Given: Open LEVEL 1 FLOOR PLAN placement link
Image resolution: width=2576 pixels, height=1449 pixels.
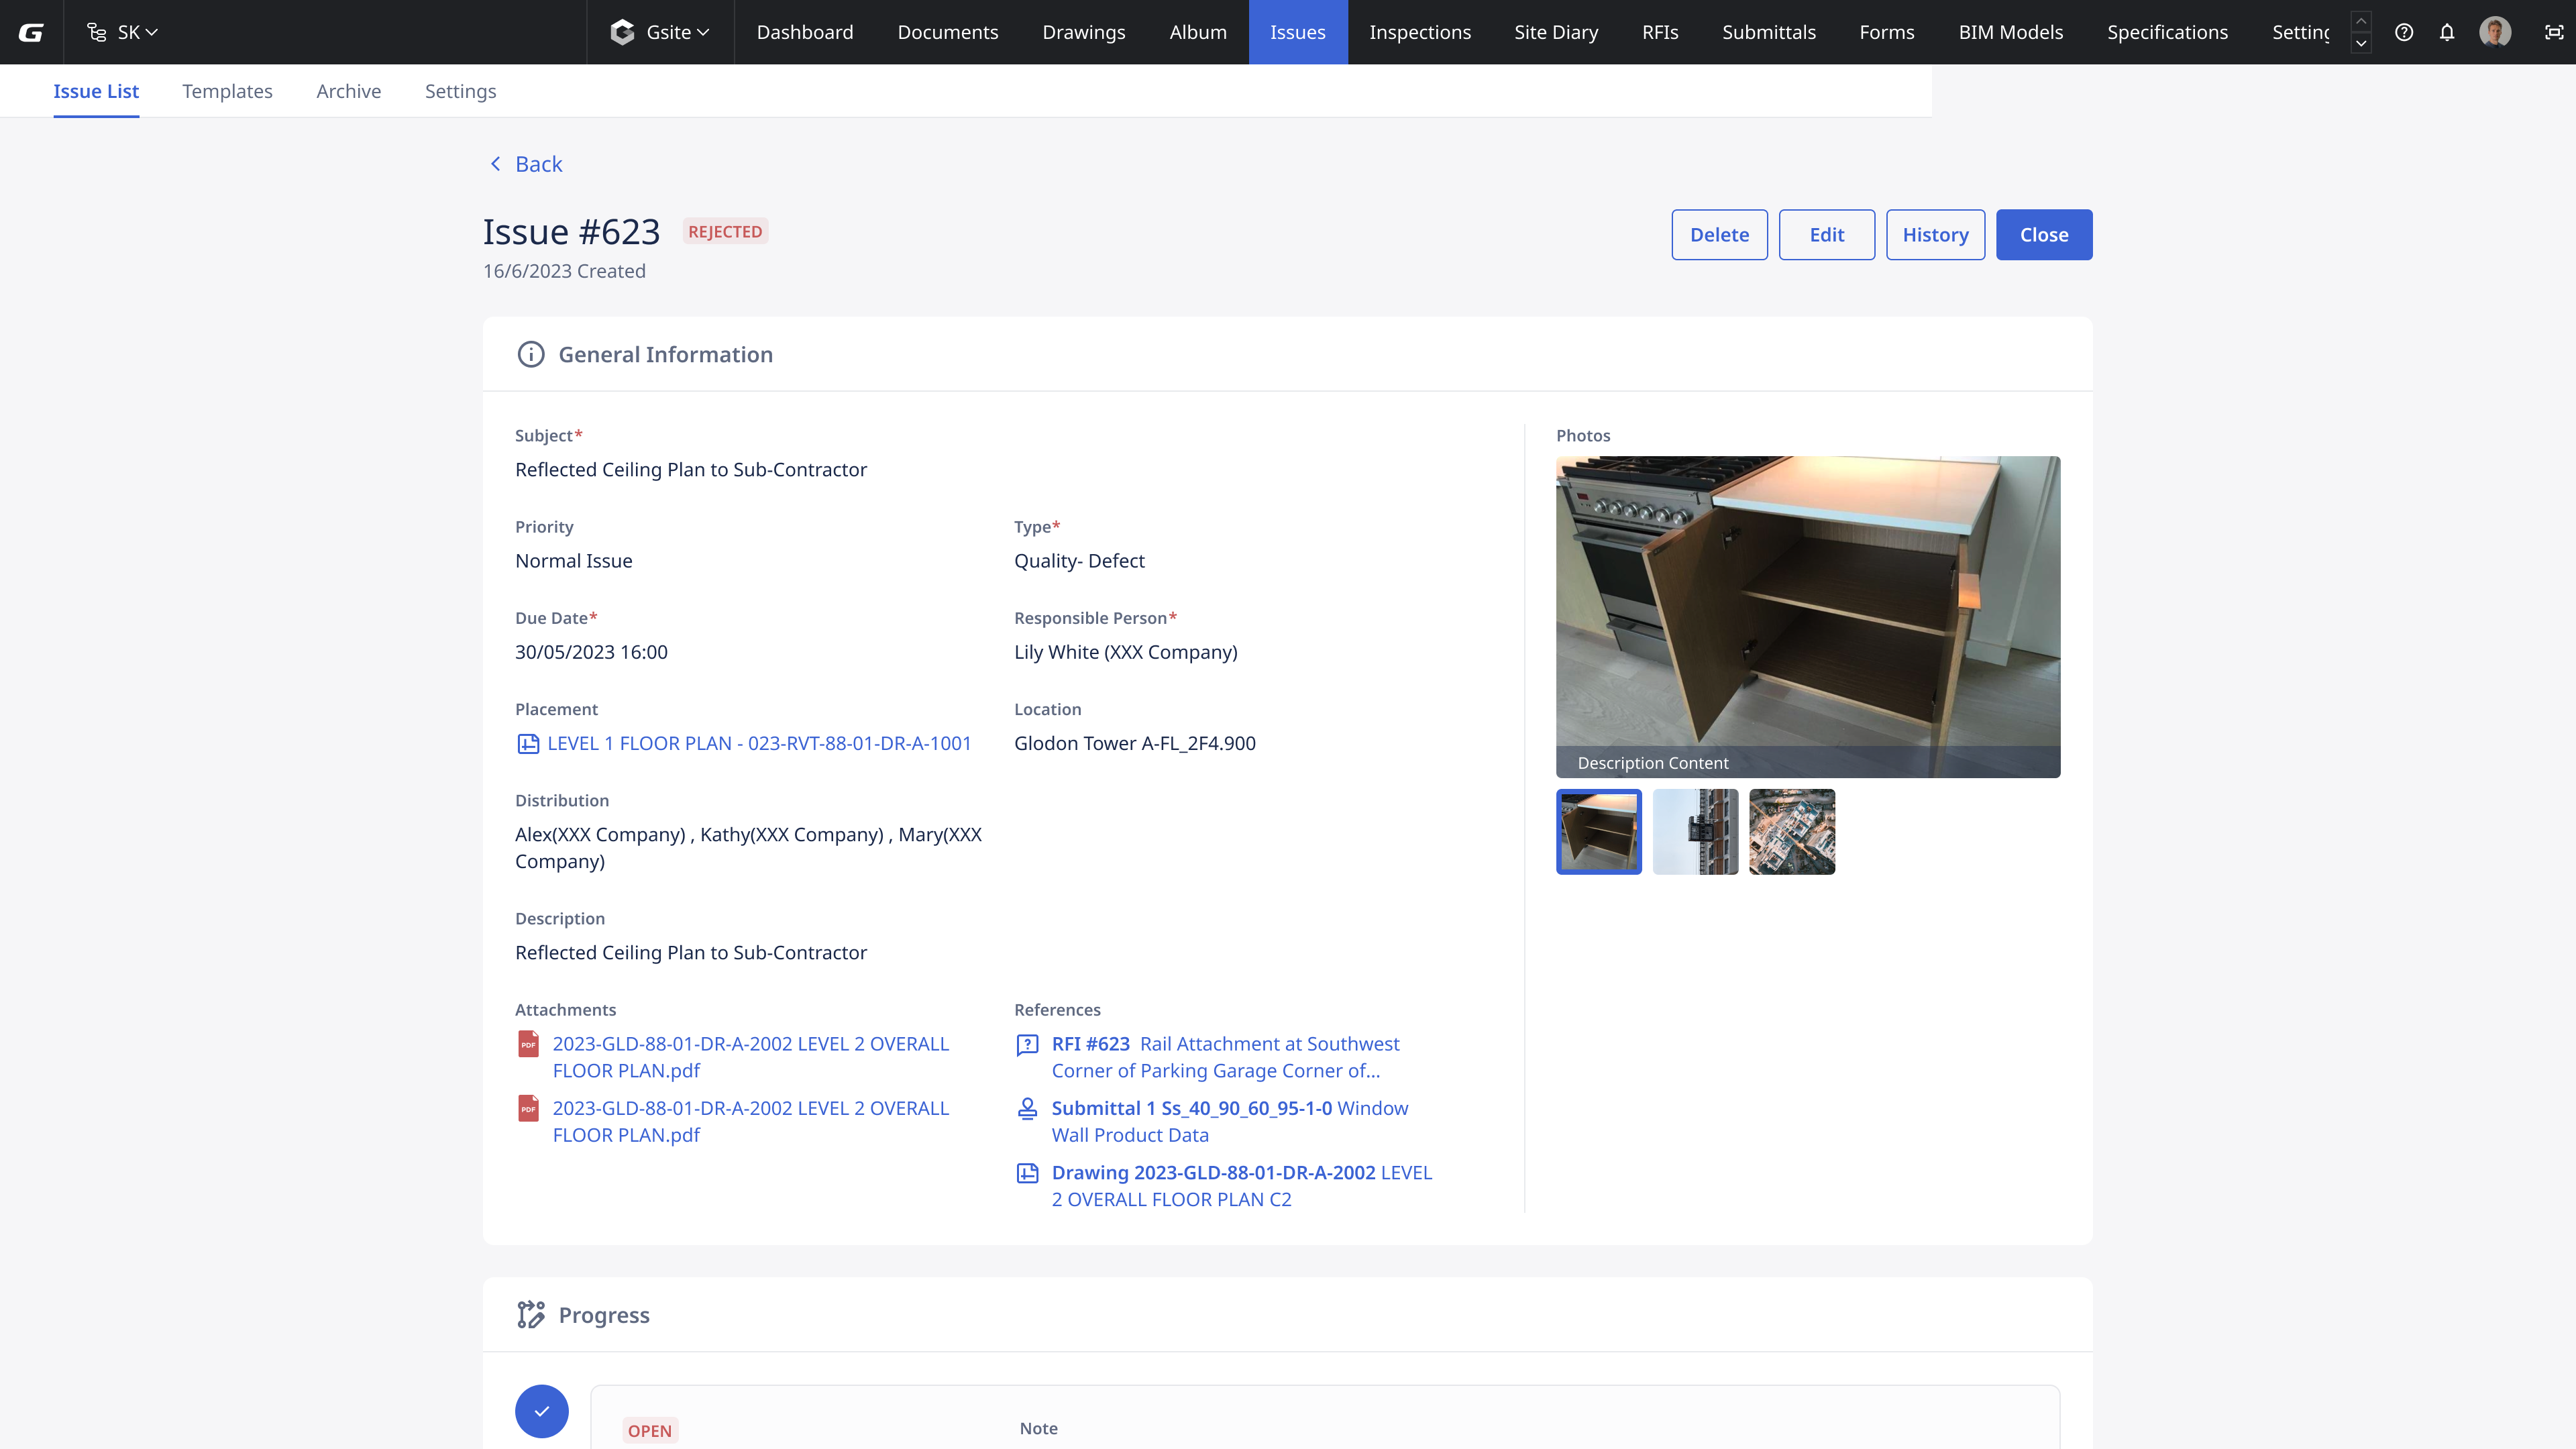Looking at the screenshot, I should (758, 743).
